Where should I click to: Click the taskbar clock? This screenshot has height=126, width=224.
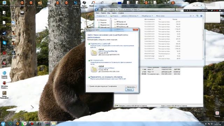point(218,124)
